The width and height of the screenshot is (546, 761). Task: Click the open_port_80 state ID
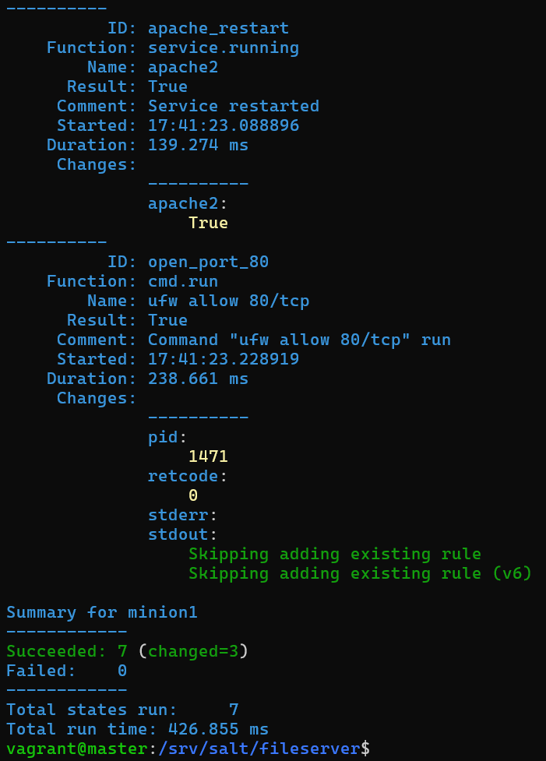tap(208, 262)
